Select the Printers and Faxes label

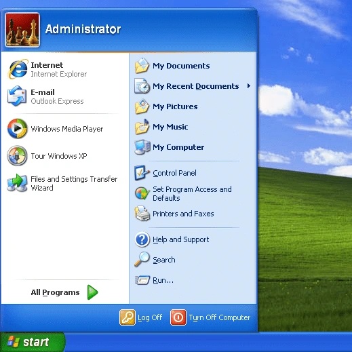183,214
